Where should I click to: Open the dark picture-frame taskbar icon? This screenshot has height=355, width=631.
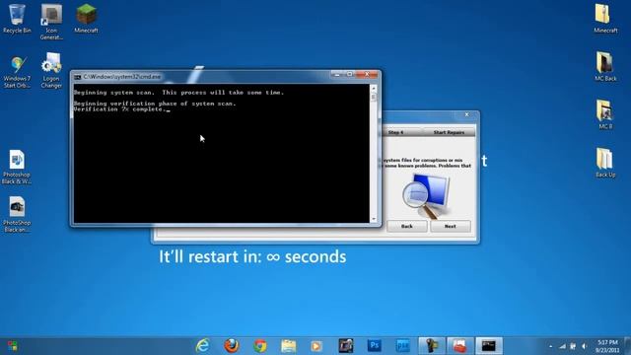pyautogui.click(x=346, y=346)
